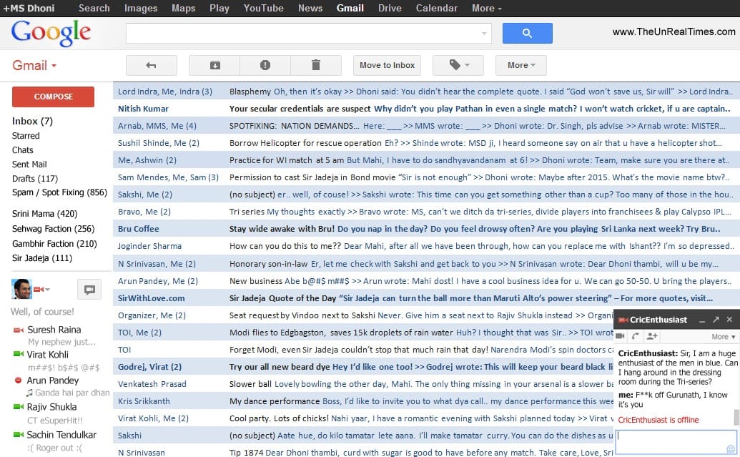The width and height of the screenshot is (740, 457).
Task: Expand the Gmail product dropdown
Action: 34,65
